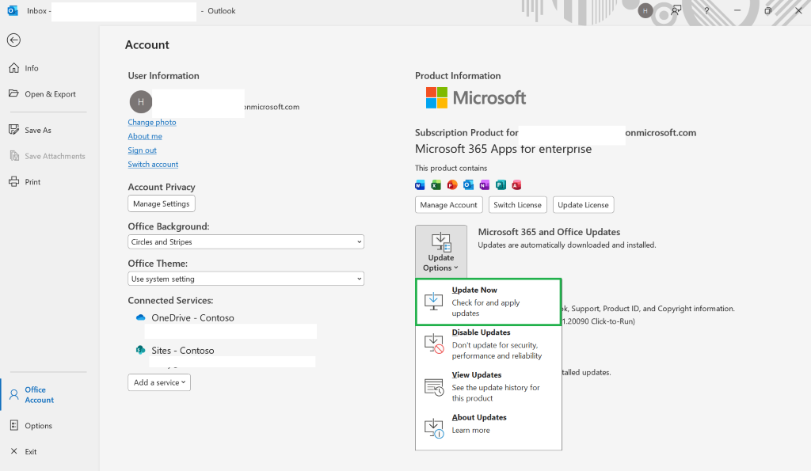The width and height of the screenshot is (811, 471).
Task: Click the Manage Account button
Action: coord(448,205)
